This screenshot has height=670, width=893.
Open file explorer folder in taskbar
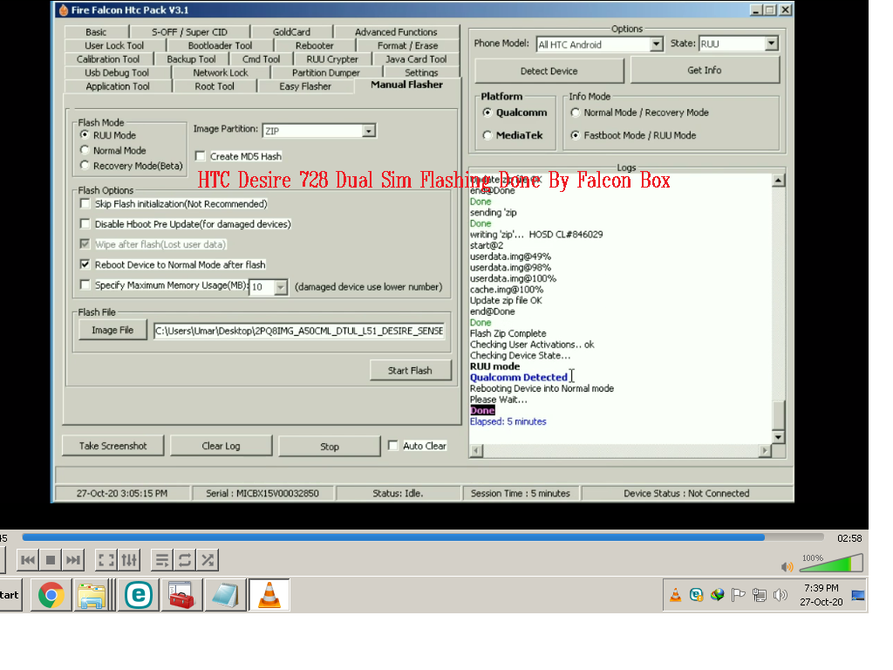[x=91, y=595]
